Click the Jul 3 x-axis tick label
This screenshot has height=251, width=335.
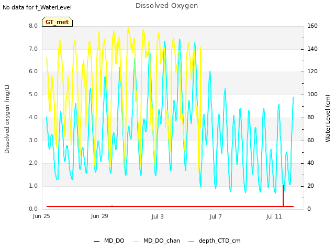pyautogui.click(x=158, y=216)
